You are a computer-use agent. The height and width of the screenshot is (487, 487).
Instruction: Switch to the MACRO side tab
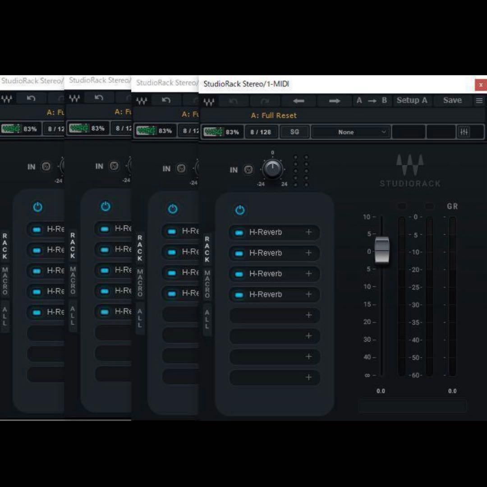pyautogui.click(x=207, y=284)
